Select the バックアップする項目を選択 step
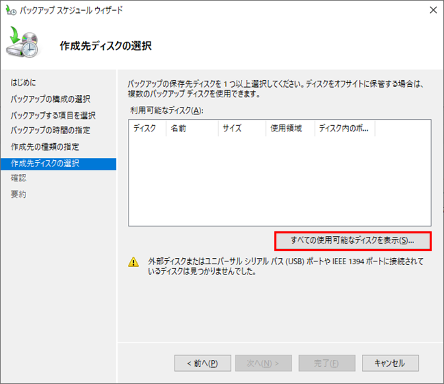444x384 pixels. coord(53,116)
